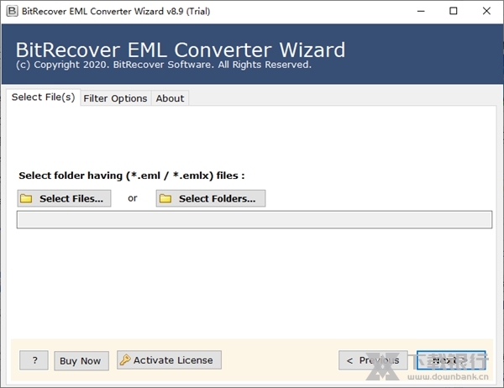Image resolution: width=504 pixels, height=388 pixels.
Task: Click the selected path input field
Action: tap(255, 219)
